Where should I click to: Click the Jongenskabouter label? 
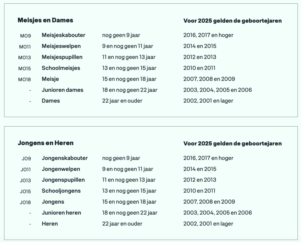[x=65, y=158]
